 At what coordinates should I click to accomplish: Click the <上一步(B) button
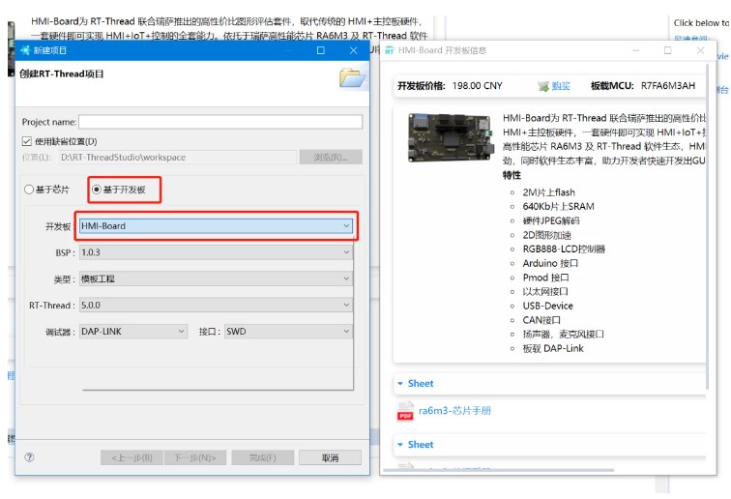click(132, 457)
